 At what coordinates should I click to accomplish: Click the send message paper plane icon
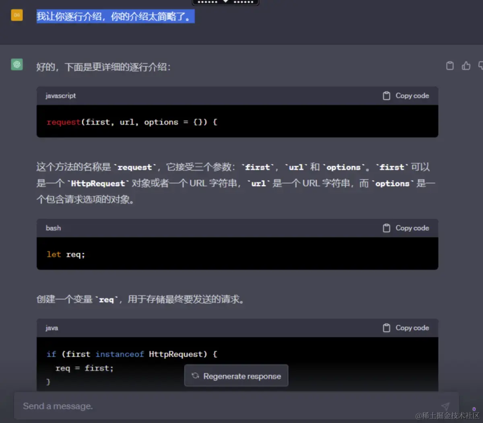[x=445, y=406]
